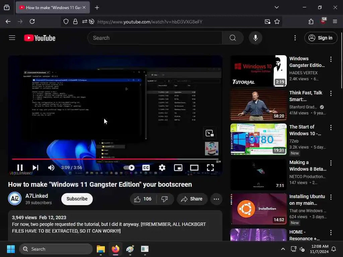Start voice search with microphone

(255, 38)
